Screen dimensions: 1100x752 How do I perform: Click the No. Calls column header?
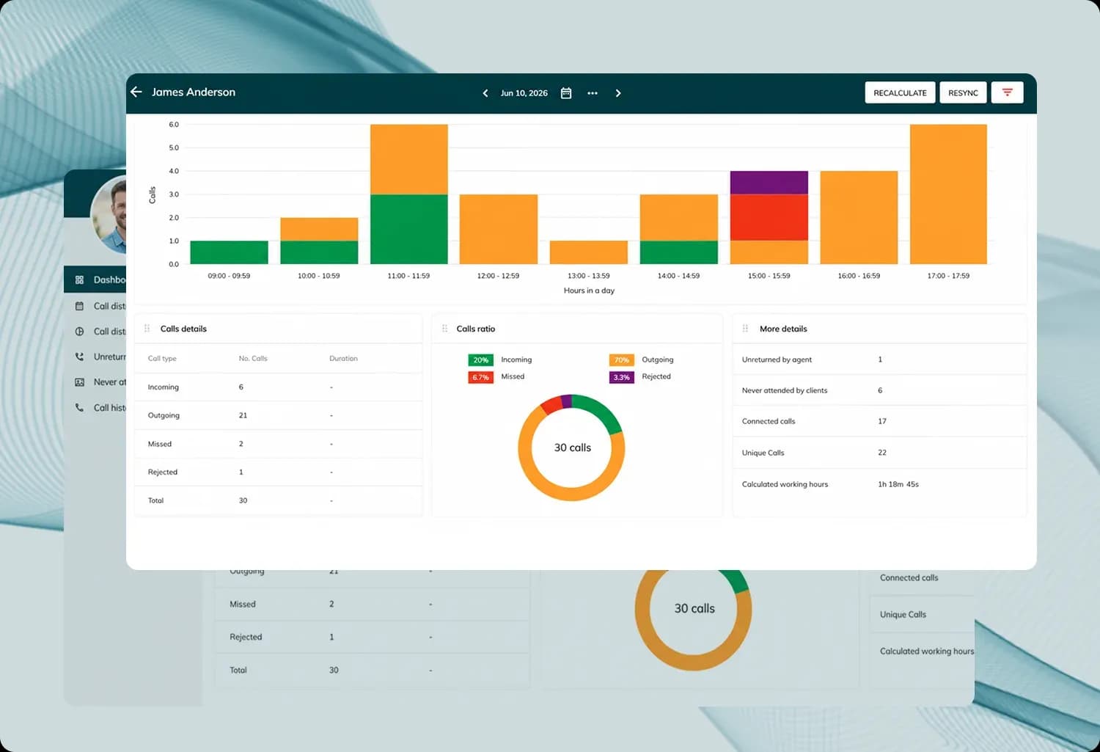point(253,359)
